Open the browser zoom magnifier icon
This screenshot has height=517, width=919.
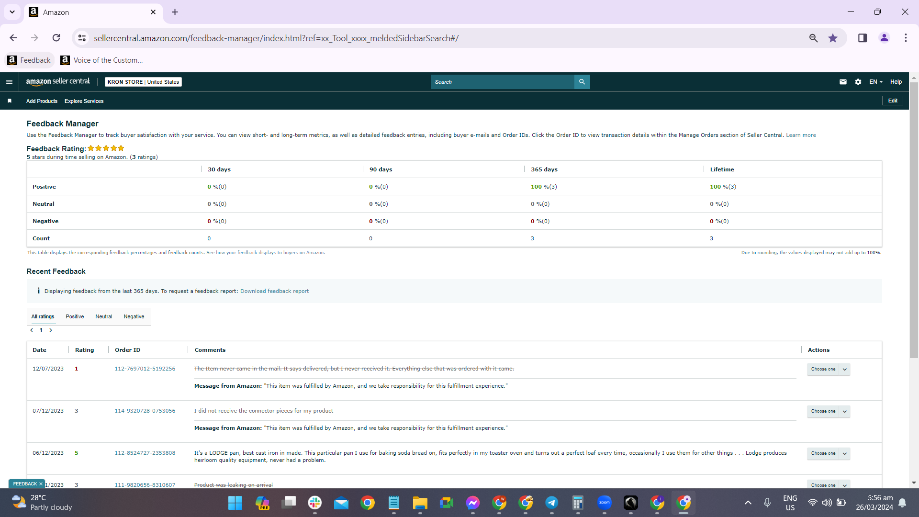813,38
